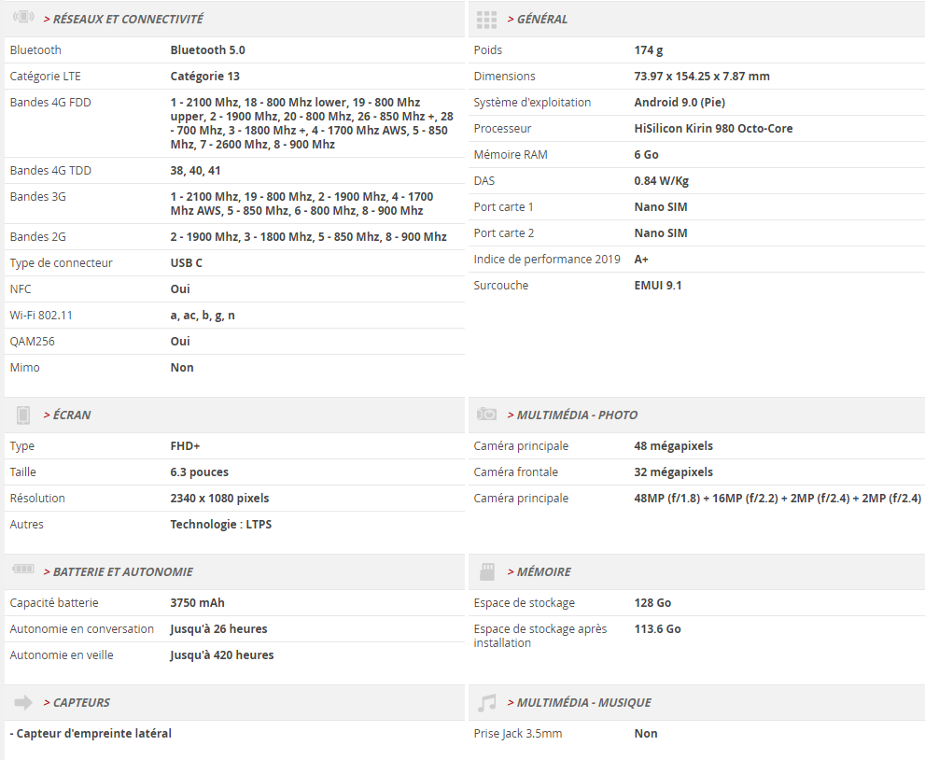Click the Bluetooth 5.0 value text
The width and height of the screenshot is (925, 760).
coord(207,50)
